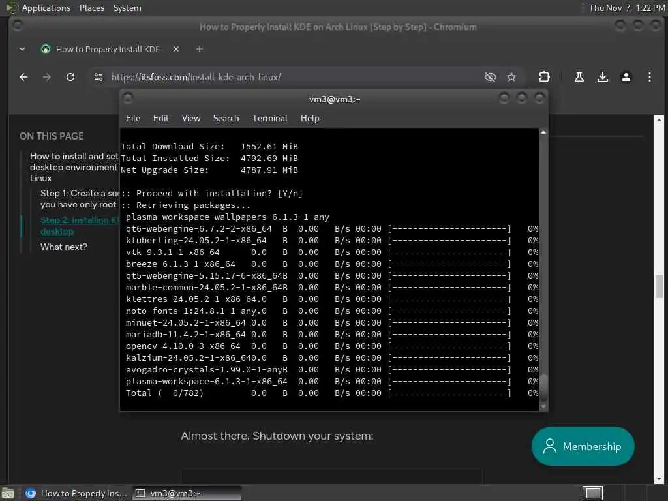Bookmark this page with the star

click(511, 77)
